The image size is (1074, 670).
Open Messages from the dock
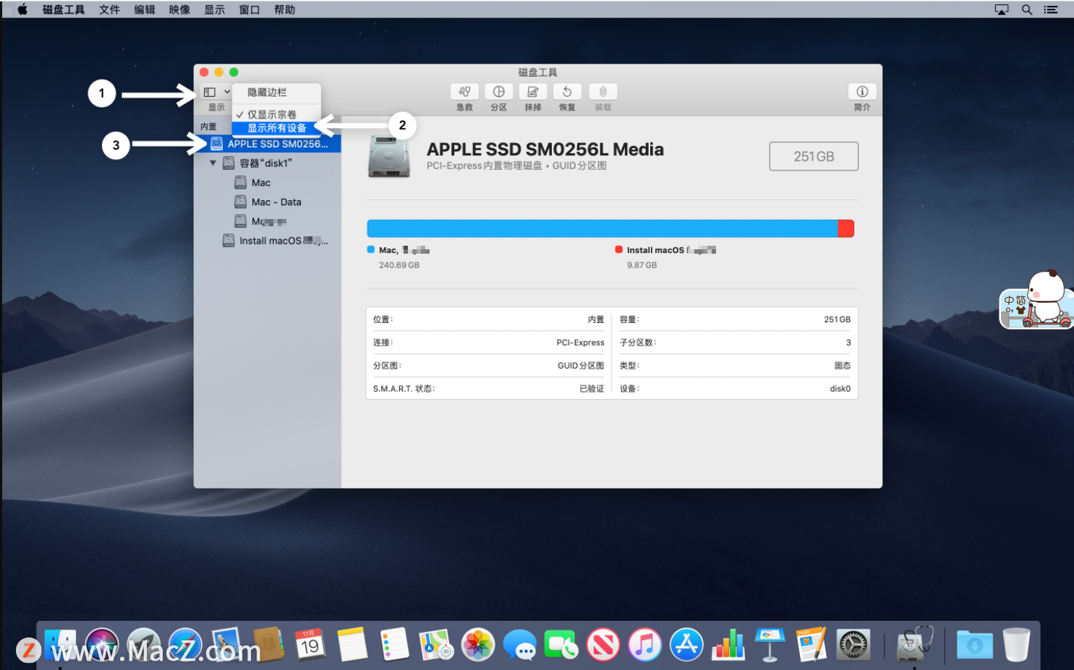(x=519, y=644)
